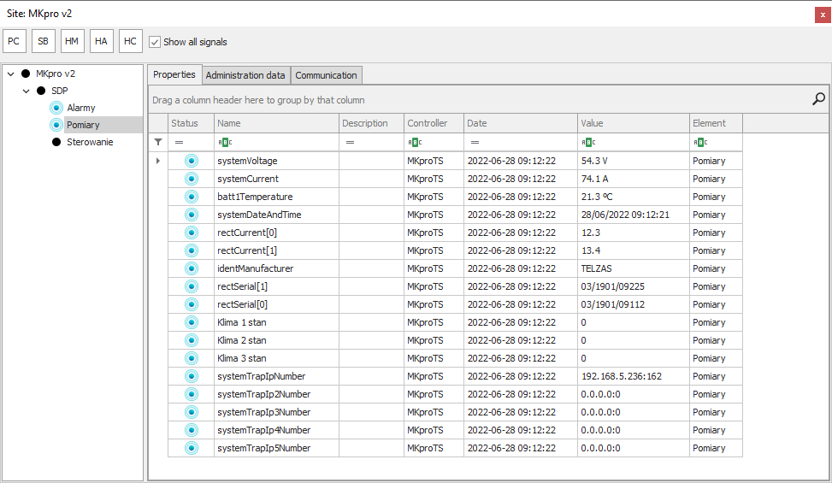Viewport: 832px width, 483px height.
Task: Switch to the Administration data tab
Action: point(245,75)
